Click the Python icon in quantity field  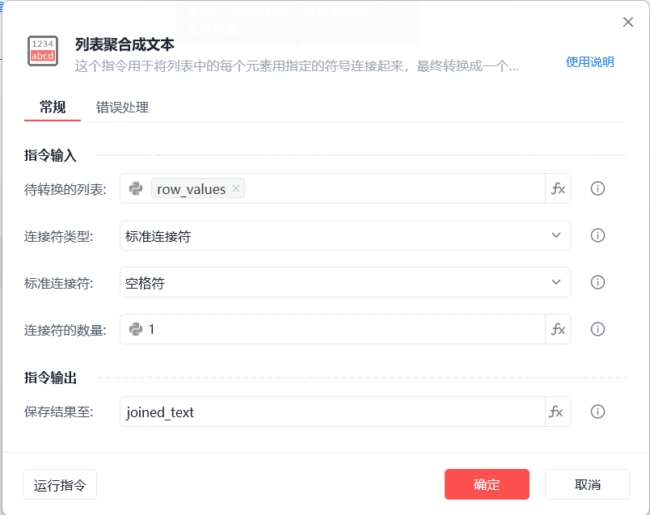point(136,329)
